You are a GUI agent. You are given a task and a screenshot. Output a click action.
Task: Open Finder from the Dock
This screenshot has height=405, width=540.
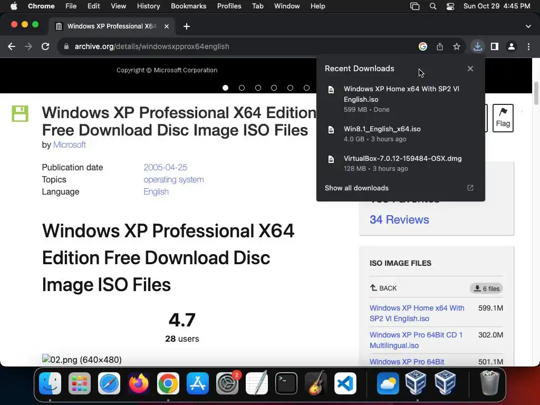pyautogui.click(x=50, y=383)
